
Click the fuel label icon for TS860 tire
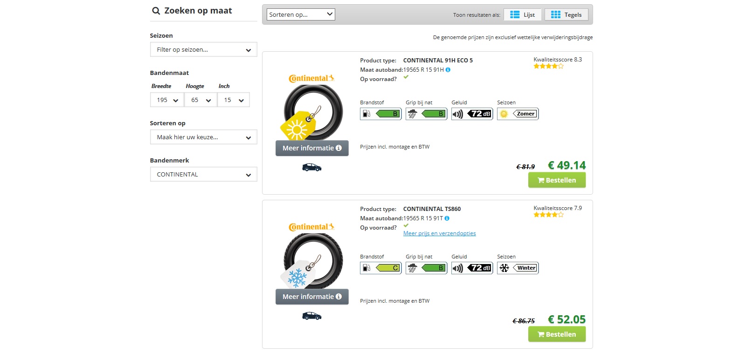pyautogui.click(x=366, y=268)
